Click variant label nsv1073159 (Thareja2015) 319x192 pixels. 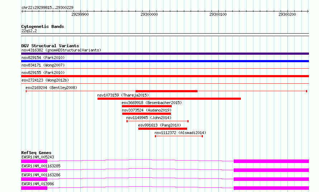click(x=123, y=95)
